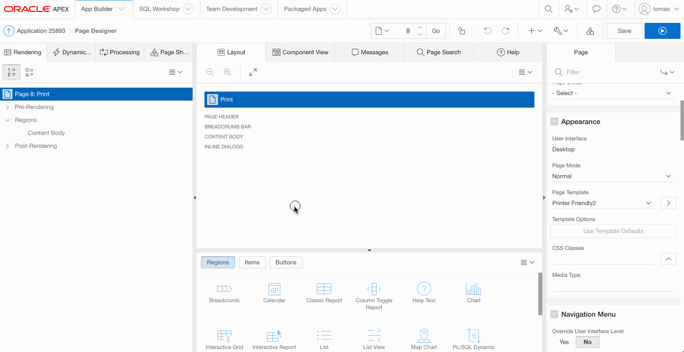Viewport: 684px width, 352px height.
Task: Open the Dynamic Actions tab
Action: coord(72,52)
